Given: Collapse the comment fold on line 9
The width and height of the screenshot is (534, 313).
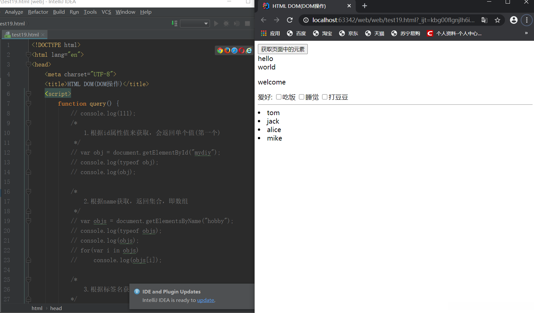Looking at the screenshot, I should click(28, 123).
